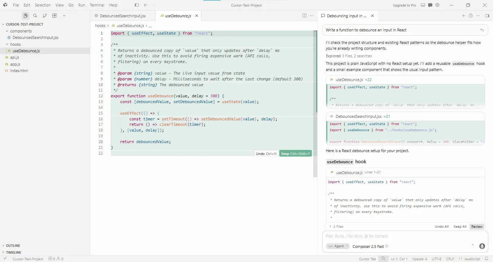The height and width of the screenshot is (262, 493).
Task: Open editor More Actions ellipsis
Action: coord(311,16)
